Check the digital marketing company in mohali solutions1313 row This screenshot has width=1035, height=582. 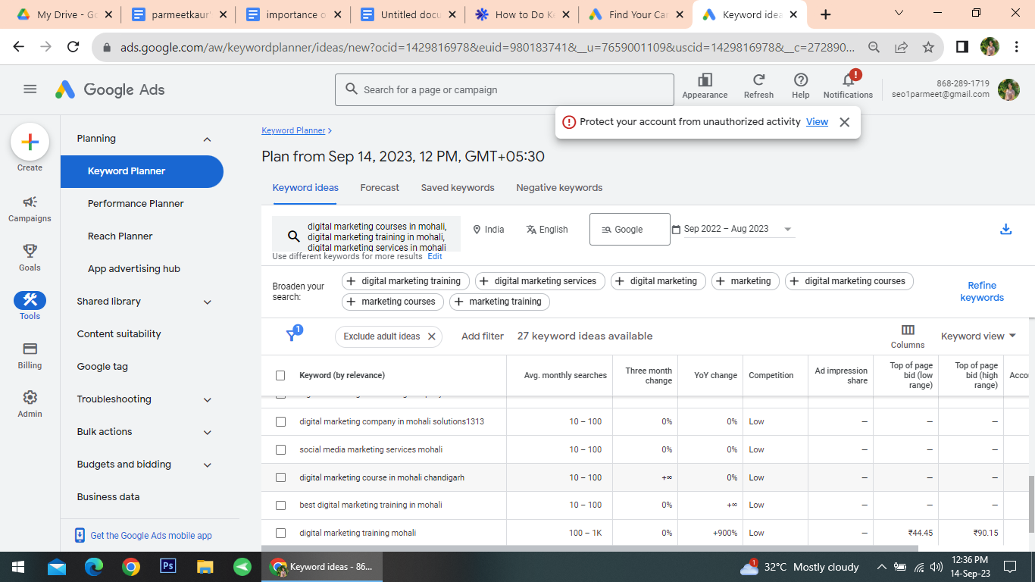click(280, 421)
